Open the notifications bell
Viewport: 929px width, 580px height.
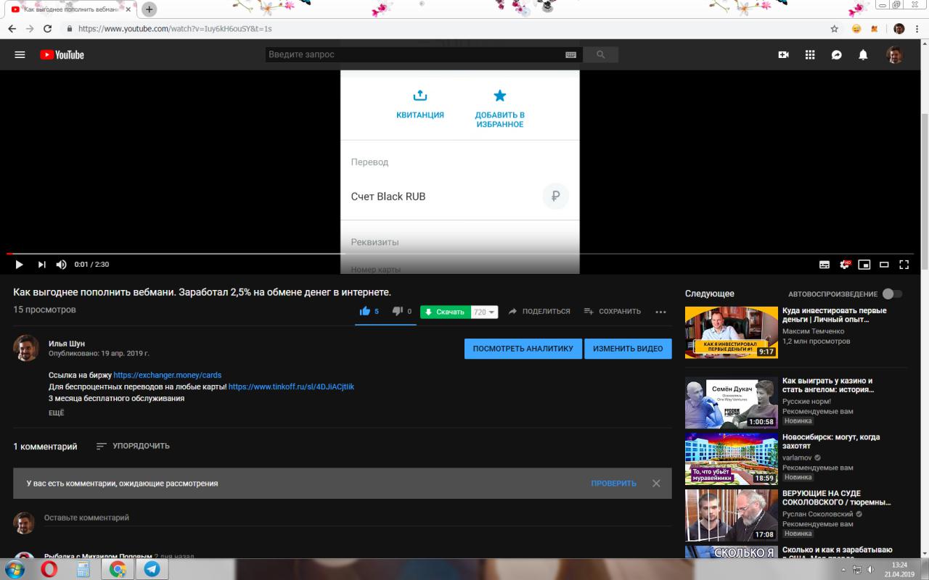863,54
